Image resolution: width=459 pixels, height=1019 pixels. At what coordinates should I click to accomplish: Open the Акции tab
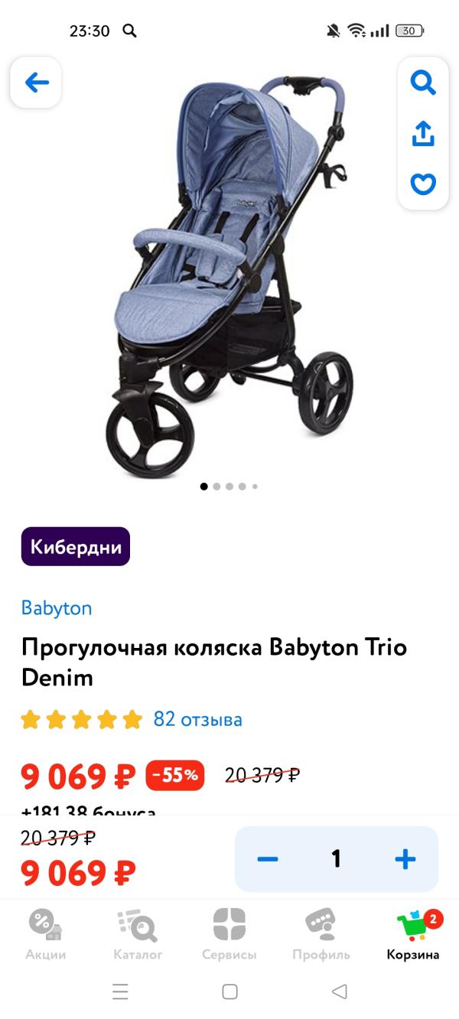point(46,933)
